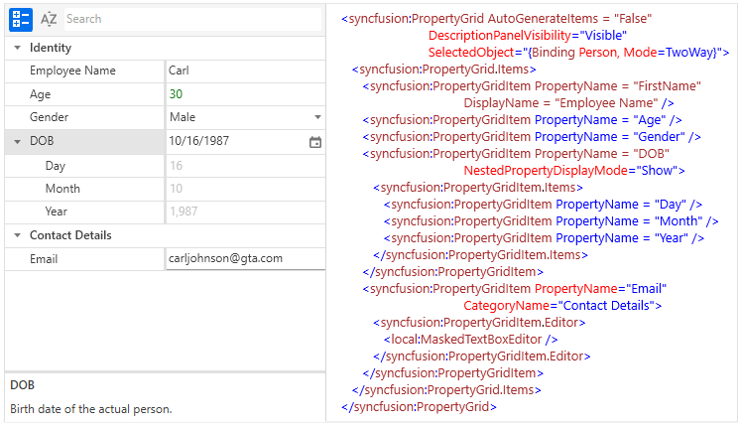Select the Email property label
This screenshot has width=741, height=427.
pyautogui.click(x=44, y=259)
